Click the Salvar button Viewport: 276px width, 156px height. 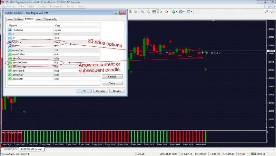pos(112,83)
